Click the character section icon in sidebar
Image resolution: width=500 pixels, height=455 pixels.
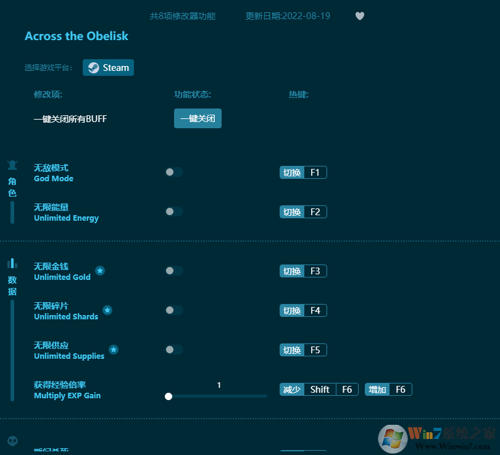coord(12,165)
